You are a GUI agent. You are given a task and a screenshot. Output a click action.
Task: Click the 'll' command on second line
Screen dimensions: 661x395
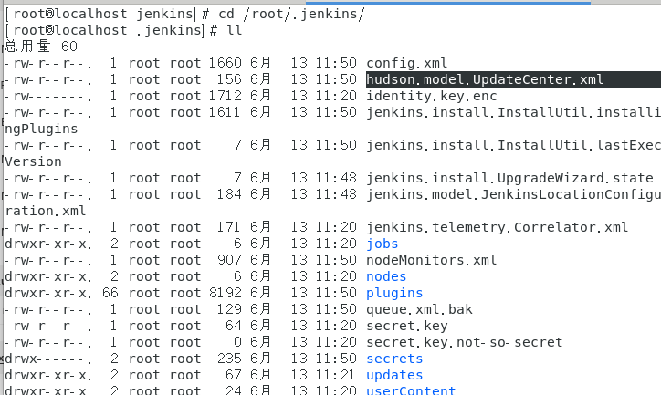235,30
